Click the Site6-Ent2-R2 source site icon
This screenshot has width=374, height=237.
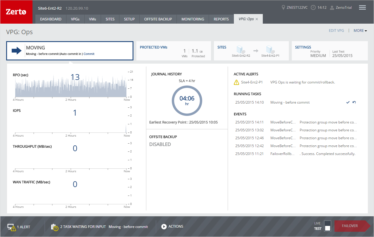coord(241,50)
